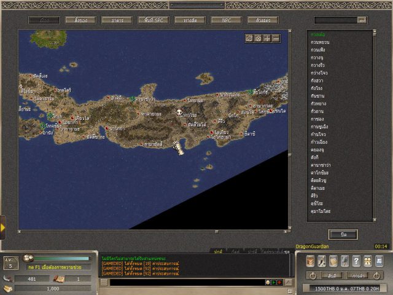Select the 'อาคาร' filter tab

117,20
